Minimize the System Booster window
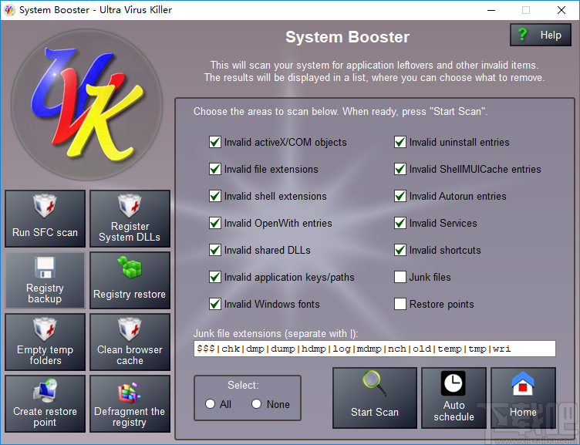Image resolution: width=580 pixels, height=445 pixels. pos(491,10)
